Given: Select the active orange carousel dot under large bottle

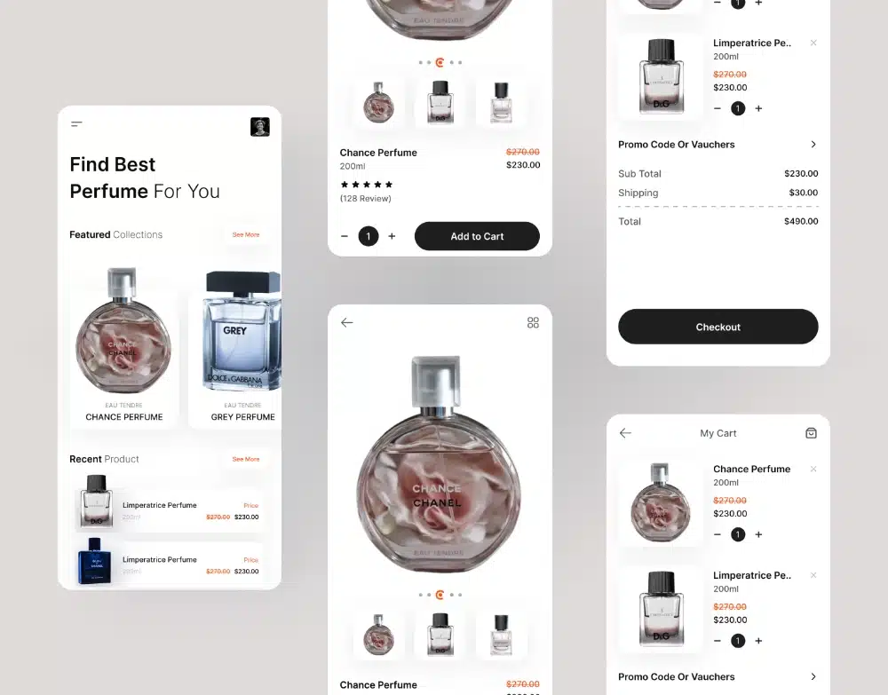Looking at the screenshot, I should click(440, 595).
